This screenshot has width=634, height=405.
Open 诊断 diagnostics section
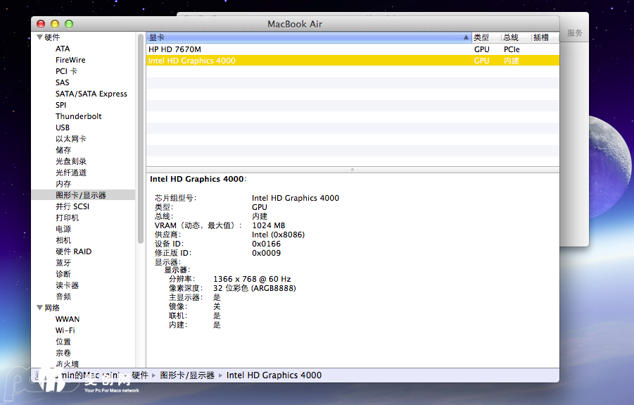[63, 274]
